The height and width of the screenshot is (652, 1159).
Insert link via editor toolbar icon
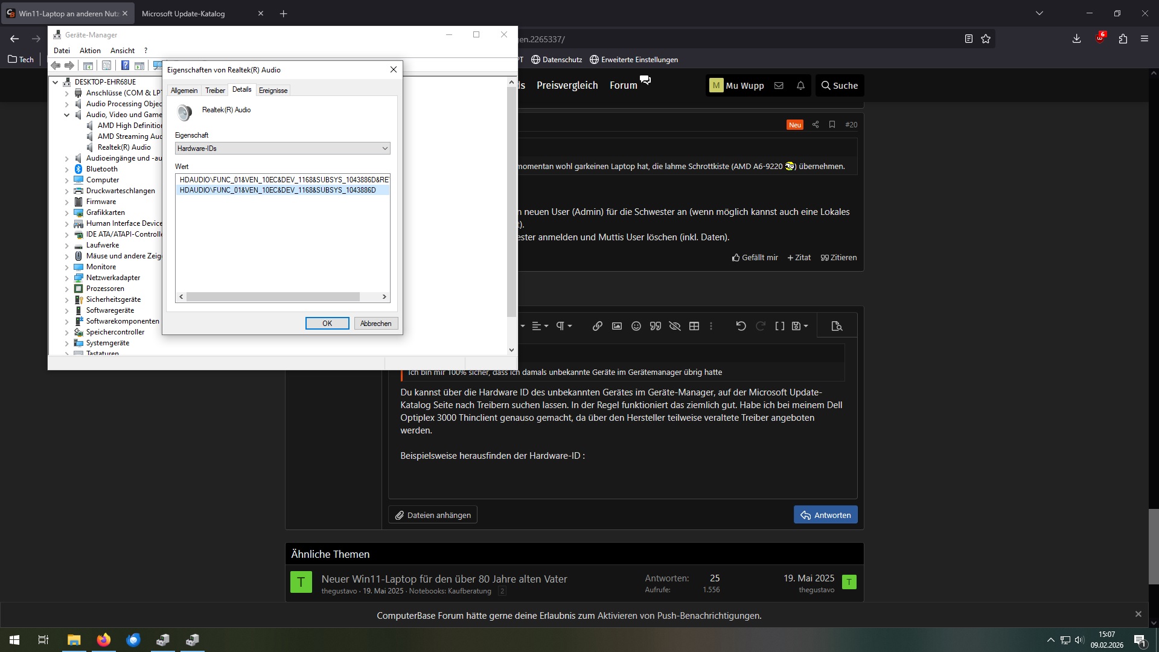(x=597, y=326)
